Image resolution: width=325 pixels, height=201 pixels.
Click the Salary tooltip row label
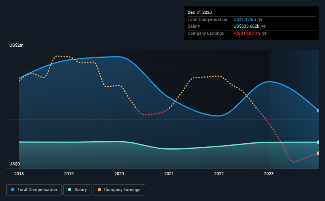[194, 27]
